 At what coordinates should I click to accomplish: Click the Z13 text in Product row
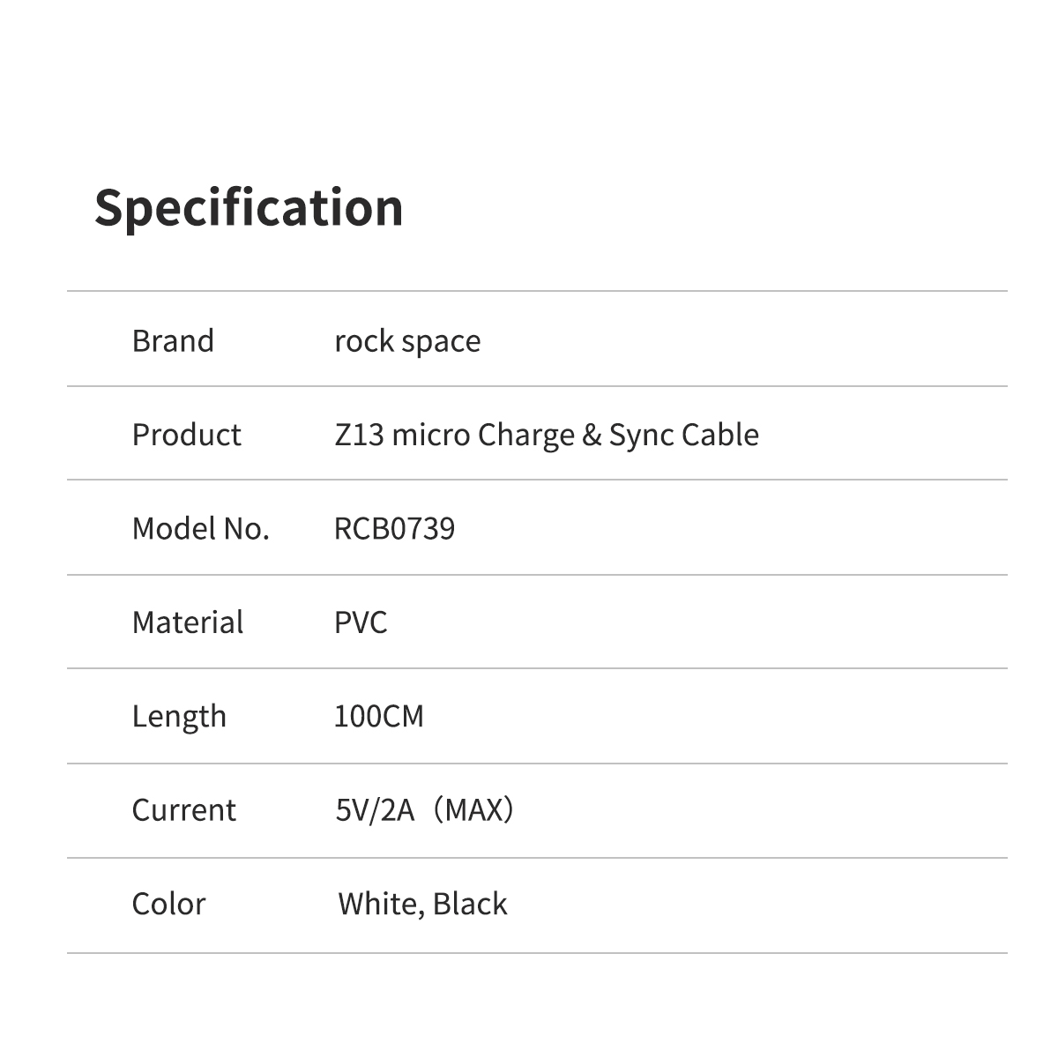point(359,435)
